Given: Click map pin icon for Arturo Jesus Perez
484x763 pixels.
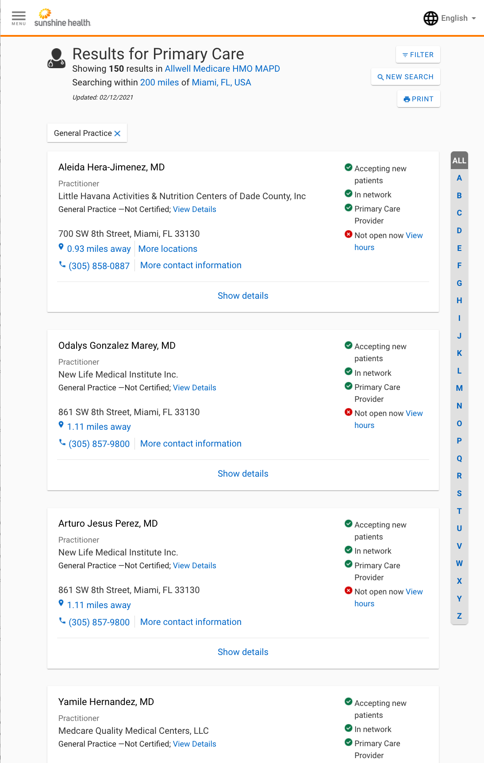Looking at the screenshot, I should pos(61,603).
